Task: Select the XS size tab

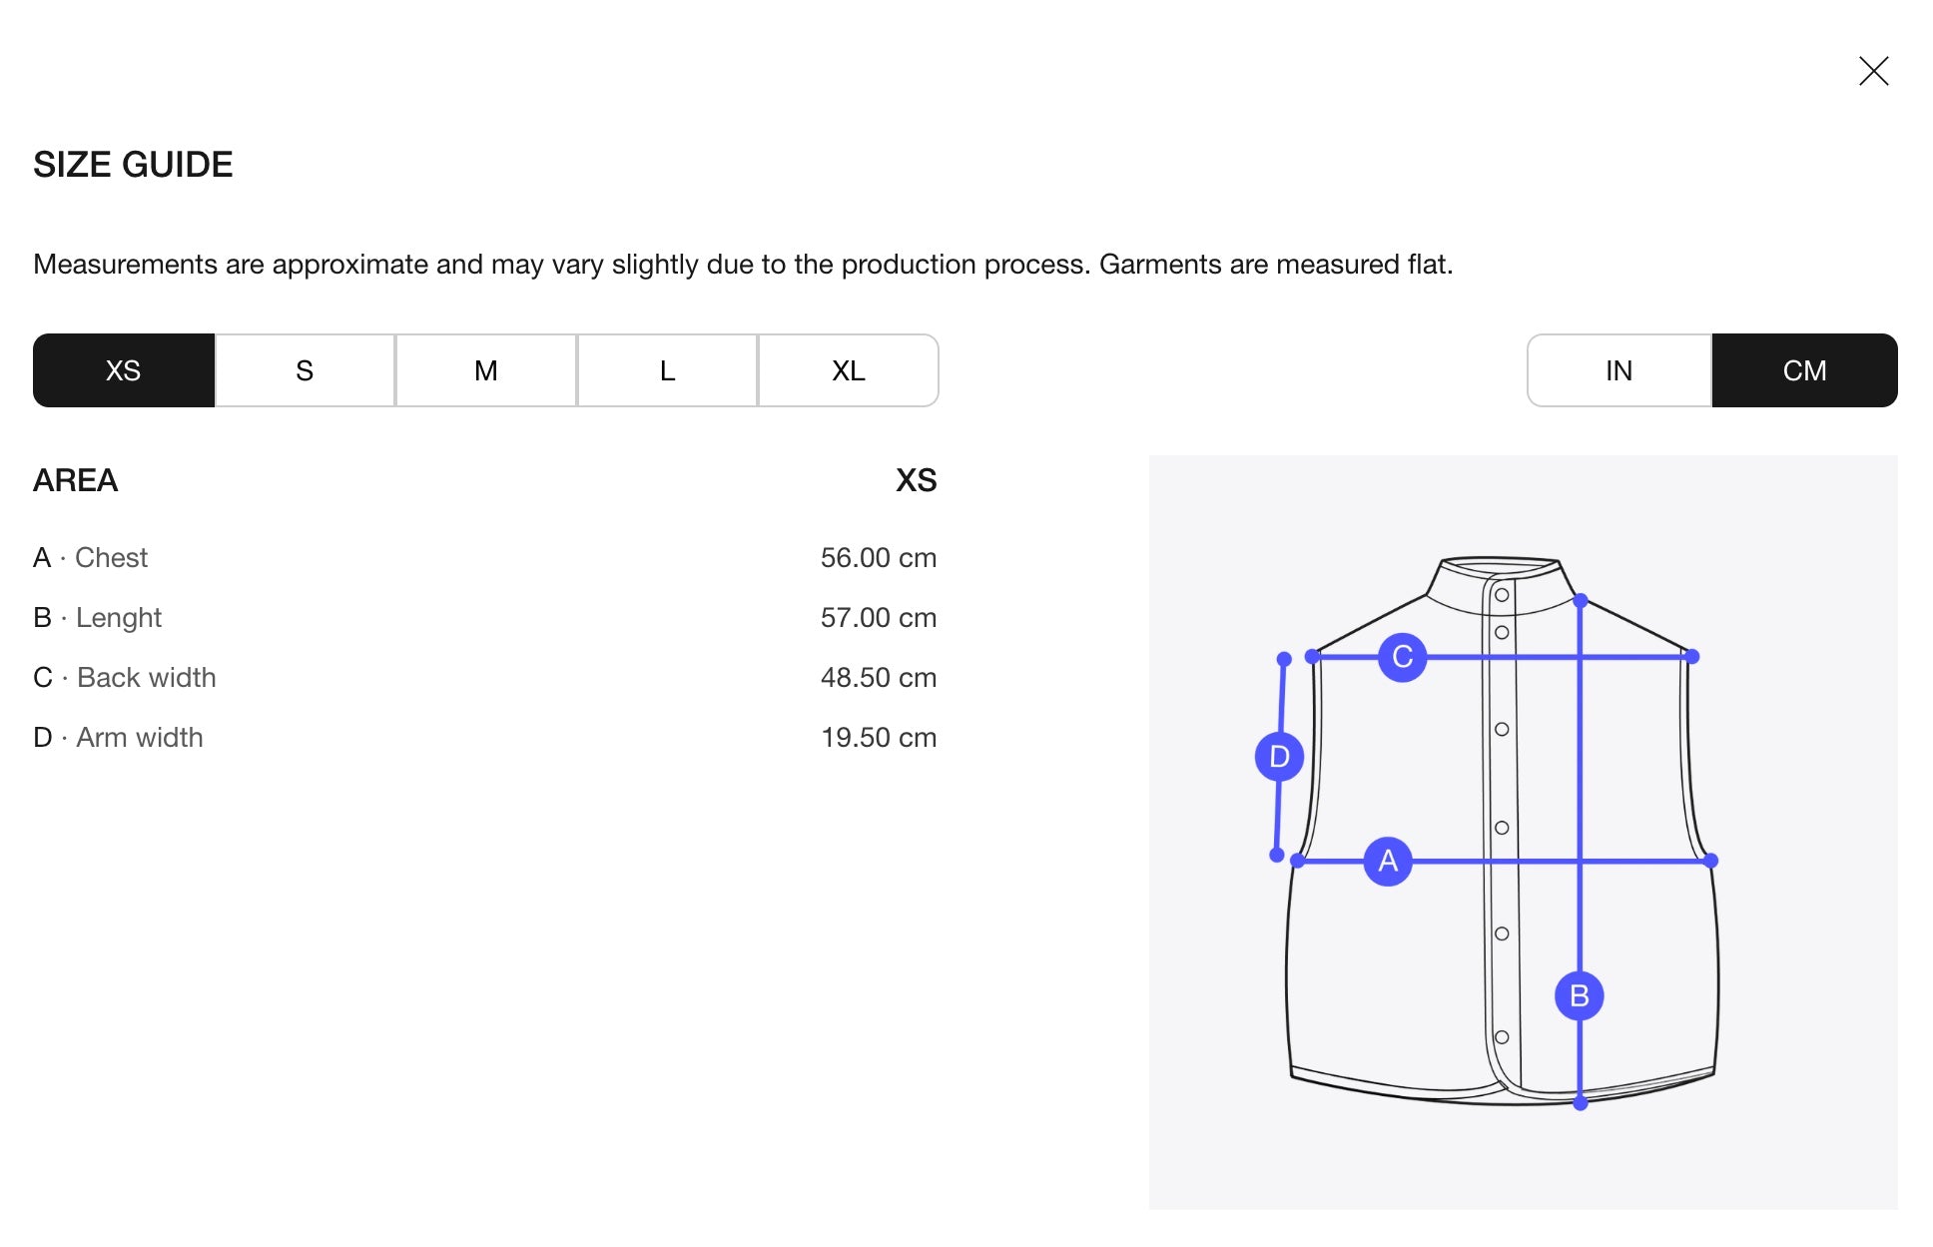Action: (124, 370)
